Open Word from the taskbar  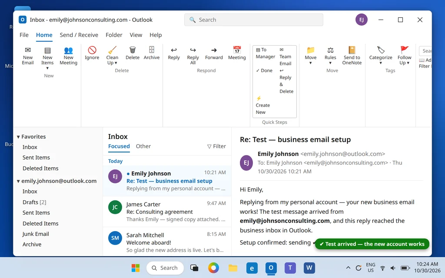pyautogui.click(x=309, y=268)
